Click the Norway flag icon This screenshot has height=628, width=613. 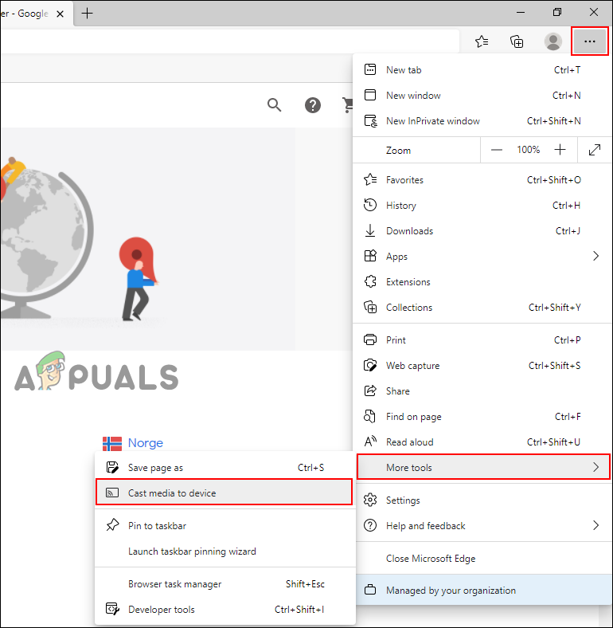112,443
